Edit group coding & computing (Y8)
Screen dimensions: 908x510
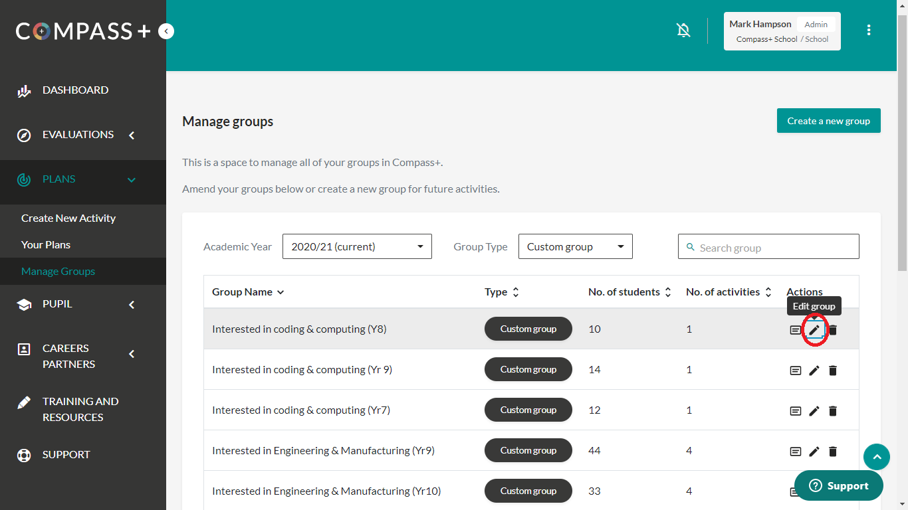point(814,330)
